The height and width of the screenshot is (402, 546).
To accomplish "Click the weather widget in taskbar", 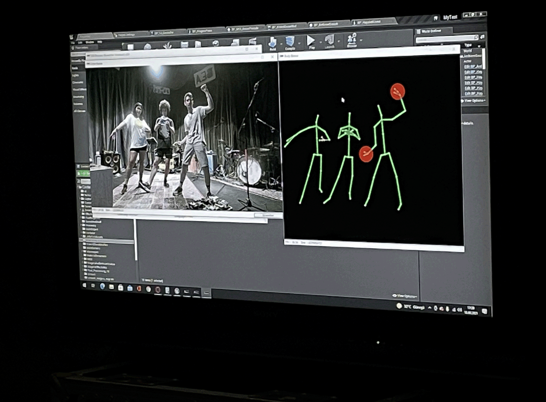I will click(410, 307).
